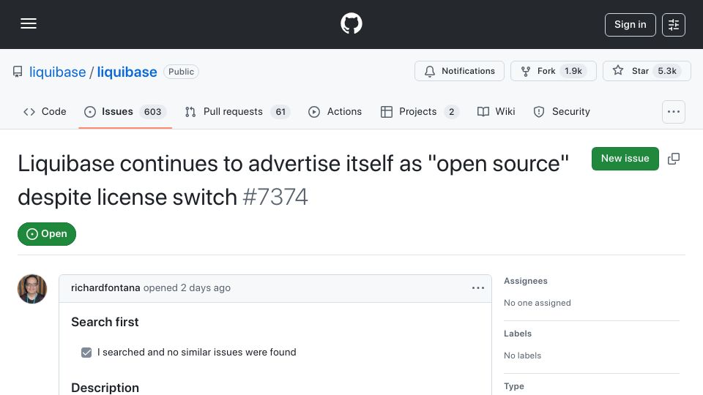Image resolution: width=703 pixels, height=395 pixels.
Task: Open the Security tab
Action: pyautogui.click(x=562, y=111)
